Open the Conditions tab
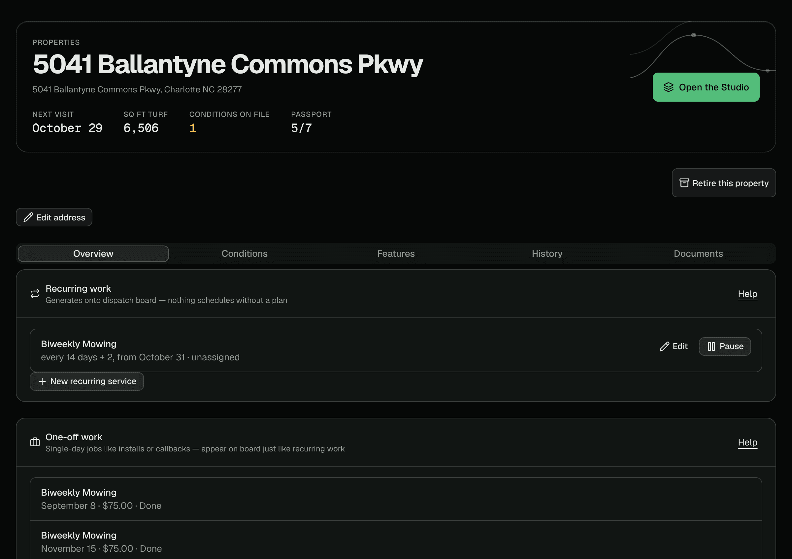 pyautogui.click(x=245, y=253)
